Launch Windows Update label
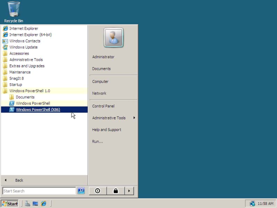Image resolution: width=277 pixels, height=208 pixels. [x=24, y=47]
